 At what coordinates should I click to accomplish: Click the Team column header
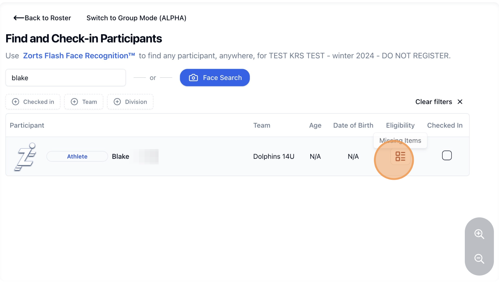[x=262, y=125]
